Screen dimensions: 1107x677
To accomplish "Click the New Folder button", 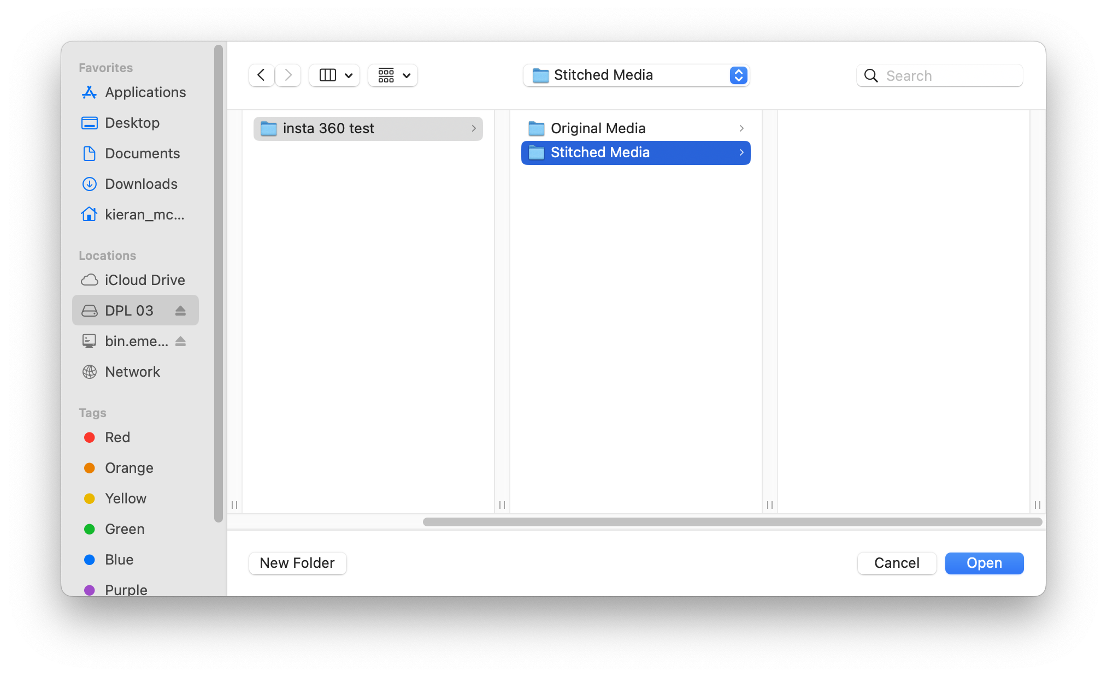I will (297, 563).
